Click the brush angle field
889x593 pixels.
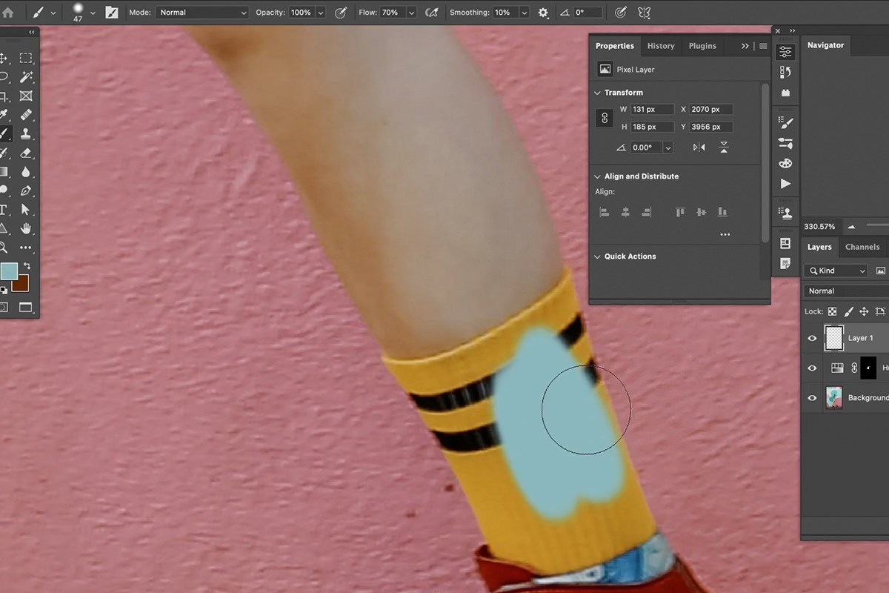click(588, 13)
